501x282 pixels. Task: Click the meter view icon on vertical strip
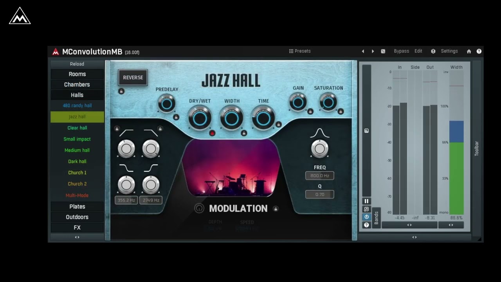[366, 131]
